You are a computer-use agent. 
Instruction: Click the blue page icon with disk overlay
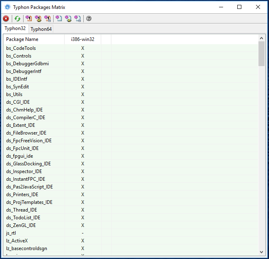coord(78,19)
